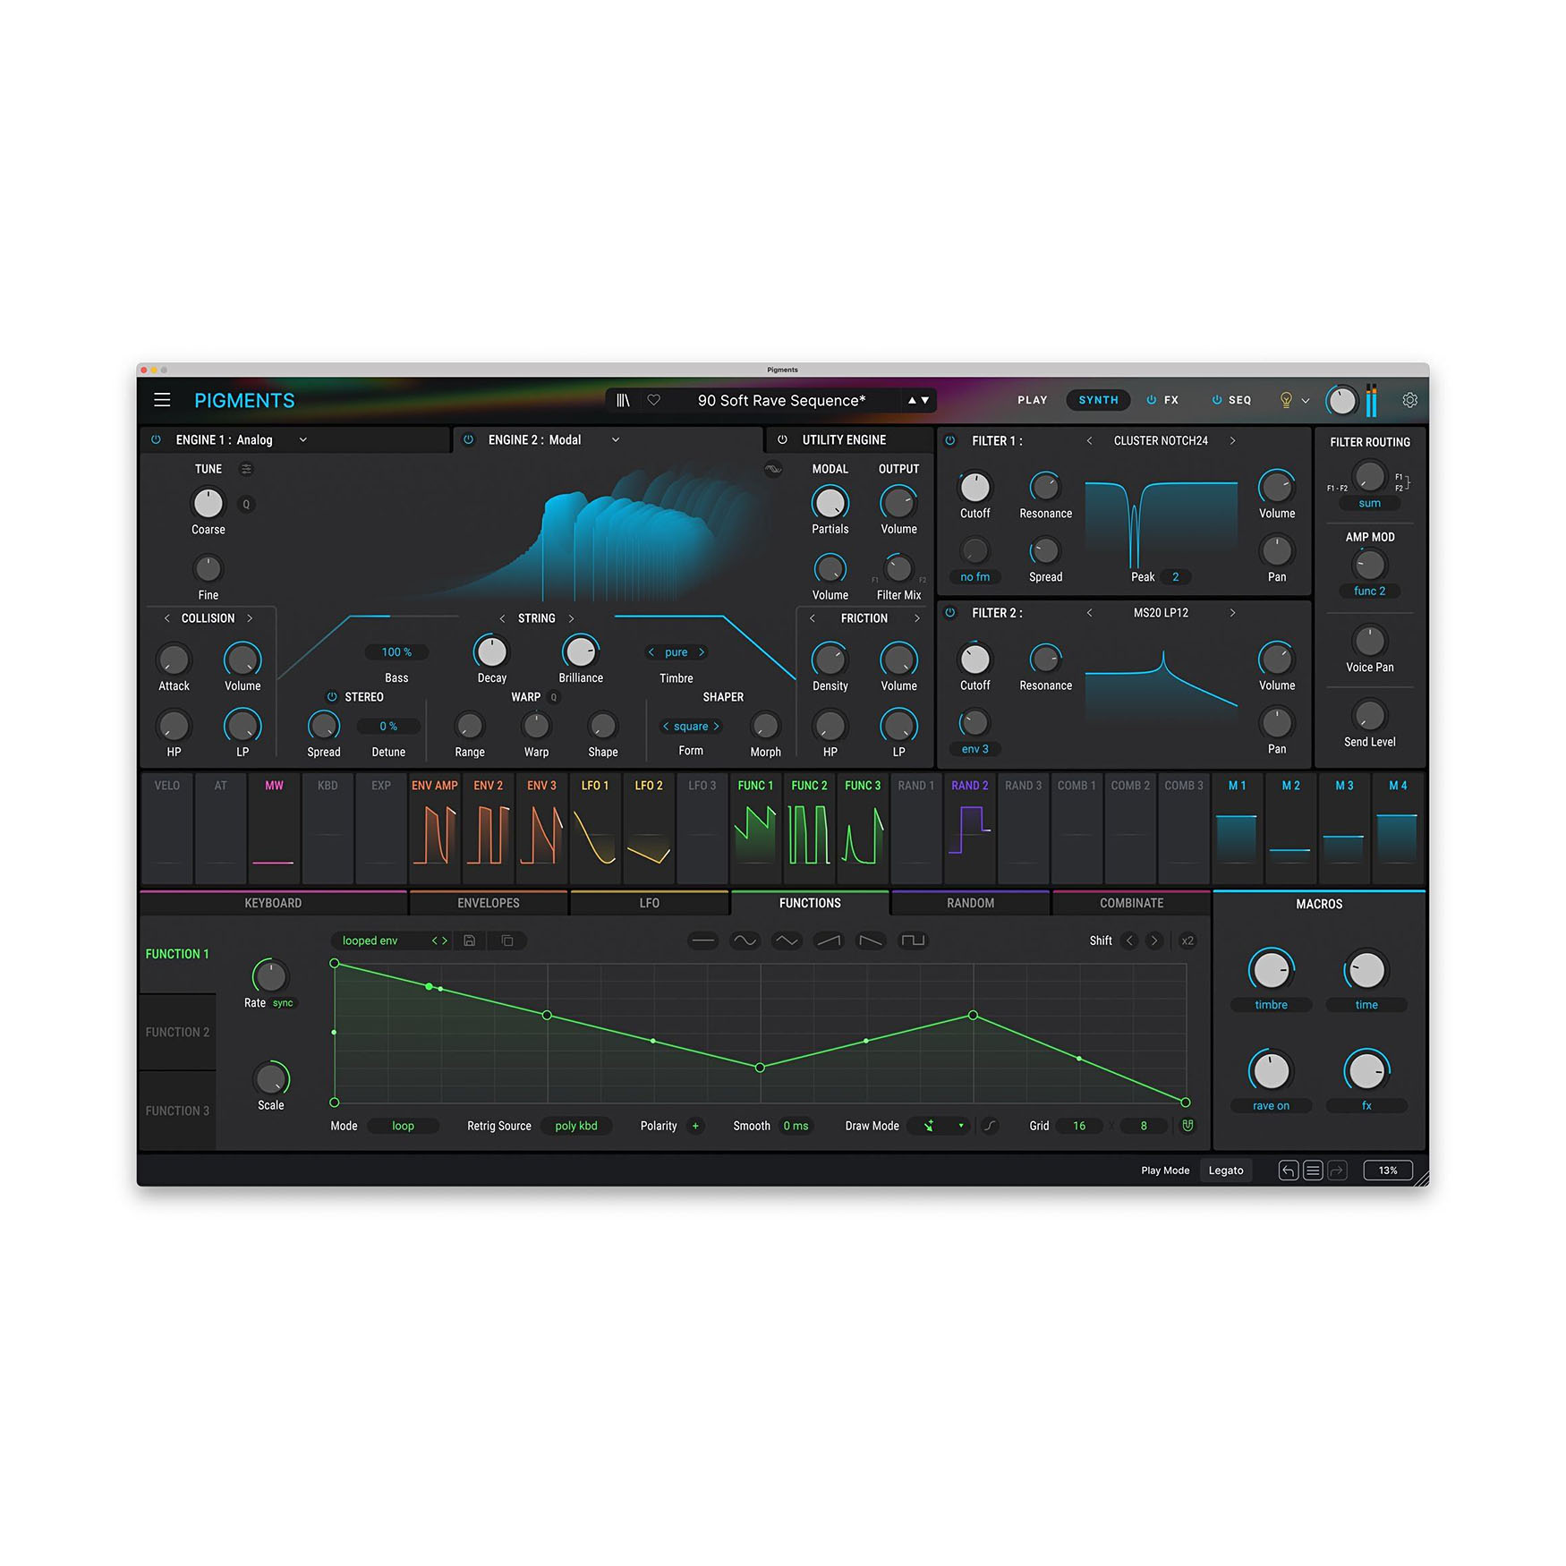Disable the FX section power toggle
1566x1566 pixels.
coord(1151,400)
